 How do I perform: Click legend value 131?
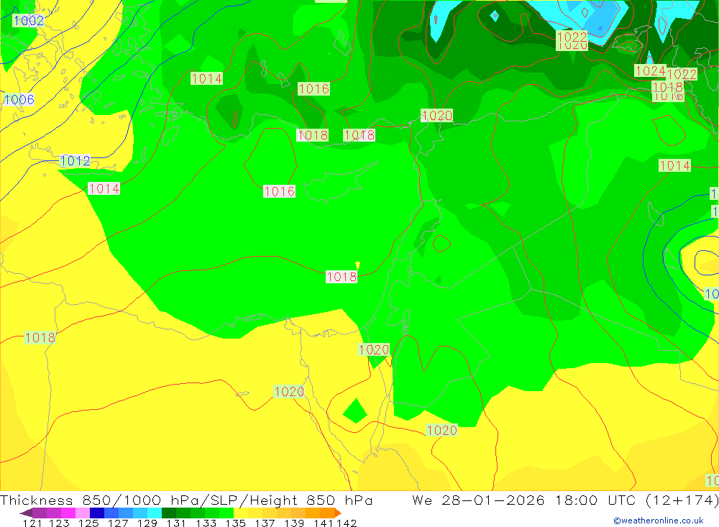pos(176,523)
